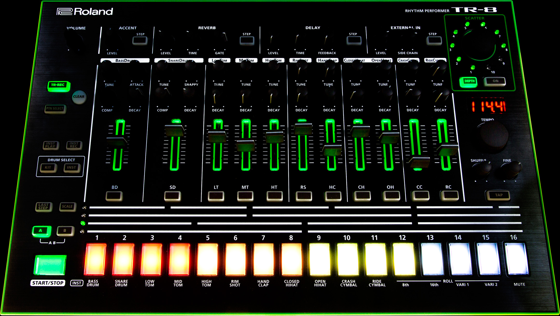Click the BD instrument select button
Screen dimensions: 560x316
click(x=114, y=196)
